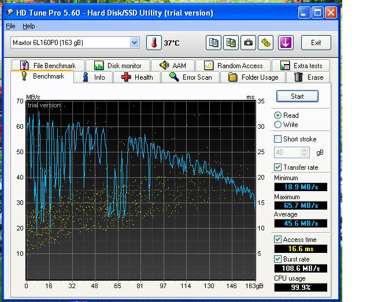Expand the Maxtor 6L160P0 drive dropdown
This screenshot has width=370, height=302.
coord(135,42)
